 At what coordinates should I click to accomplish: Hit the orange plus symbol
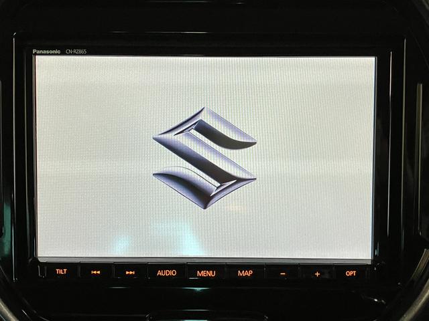[317, 273]
